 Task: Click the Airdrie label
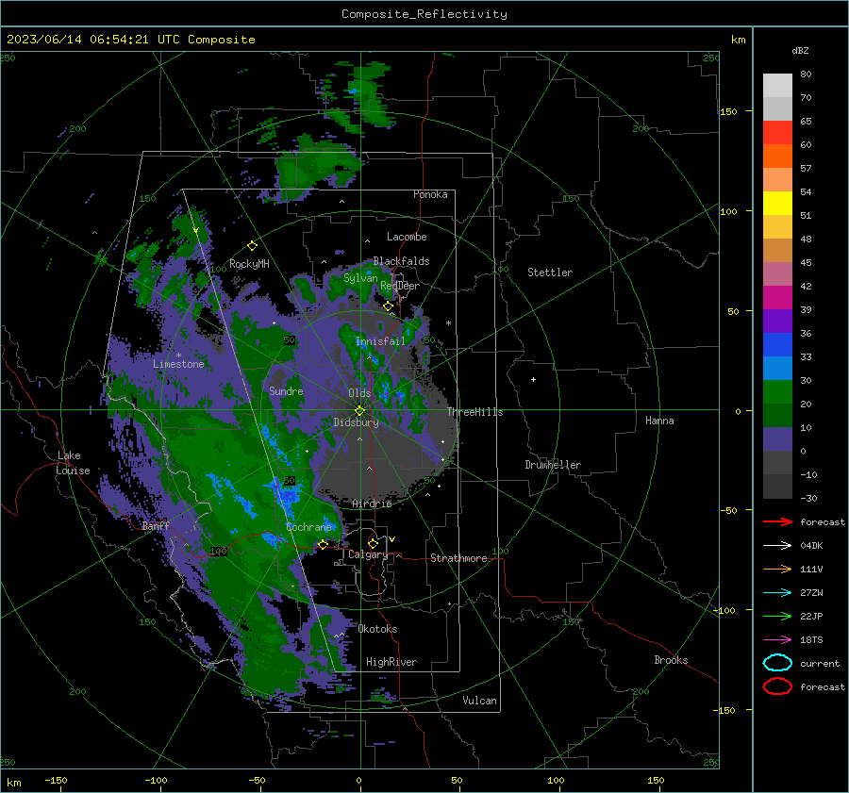pos(372,504)
